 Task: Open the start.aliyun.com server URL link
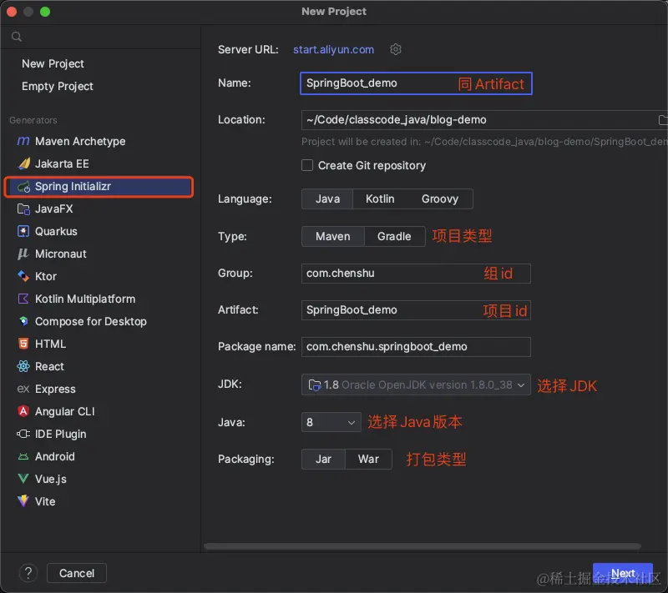click(x=333, y=49)
